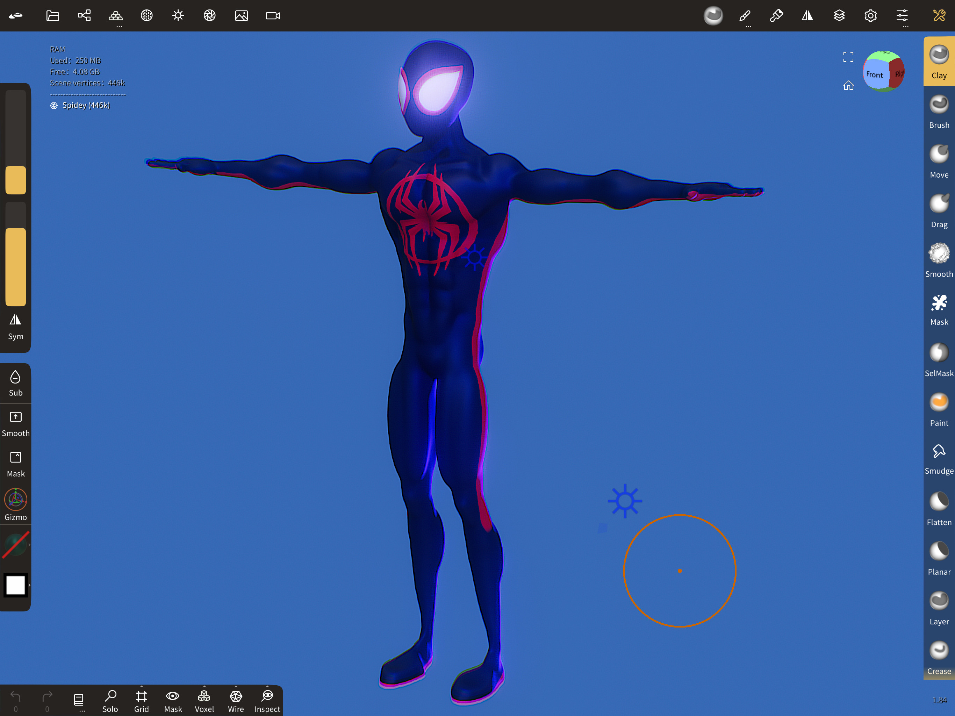Reset view with home icon

pos(848,86)
